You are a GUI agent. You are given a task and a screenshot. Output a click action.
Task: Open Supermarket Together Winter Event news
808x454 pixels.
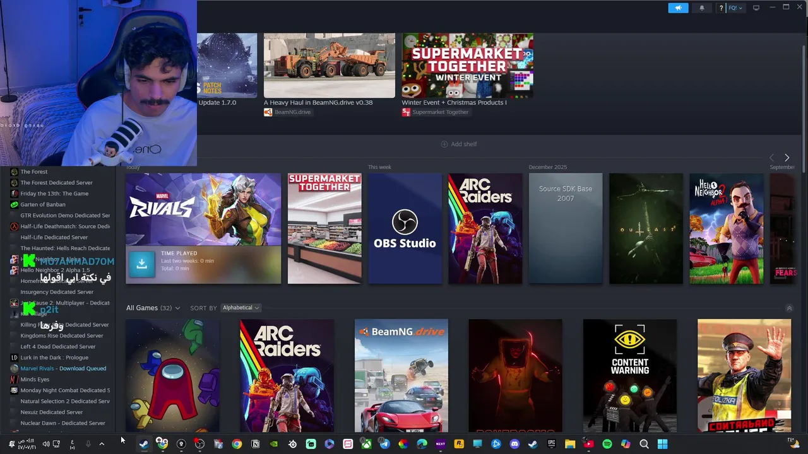pyautogui.click(x=468, y=66)
